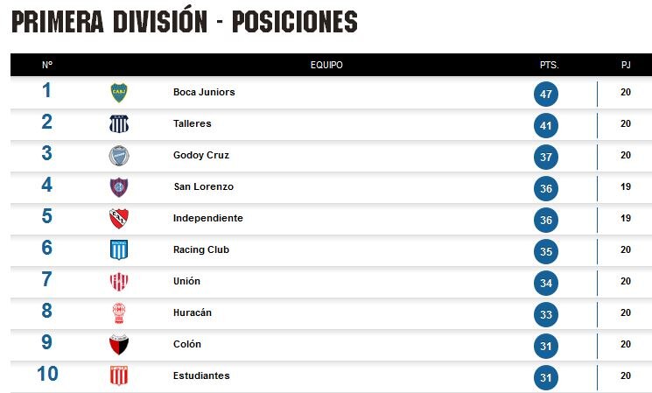Click the Colón red-black shield icon
Viewport: 652px width, 393px height.
click(119, 344)
